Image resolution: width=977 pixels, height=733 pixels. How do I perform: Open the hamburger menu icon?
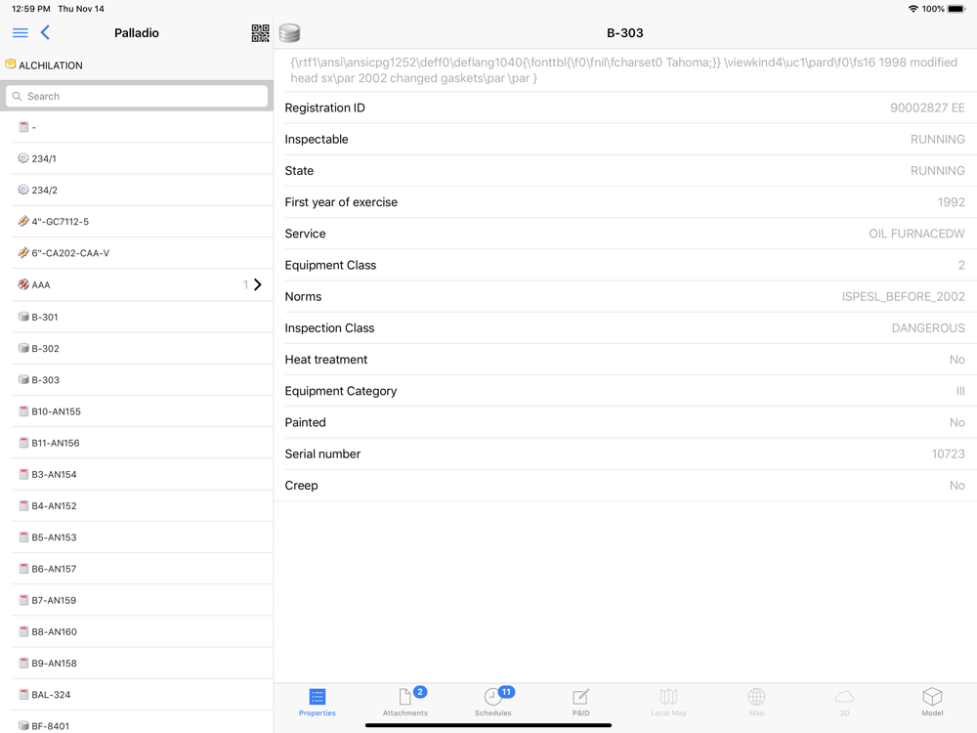tap(20, 33)
